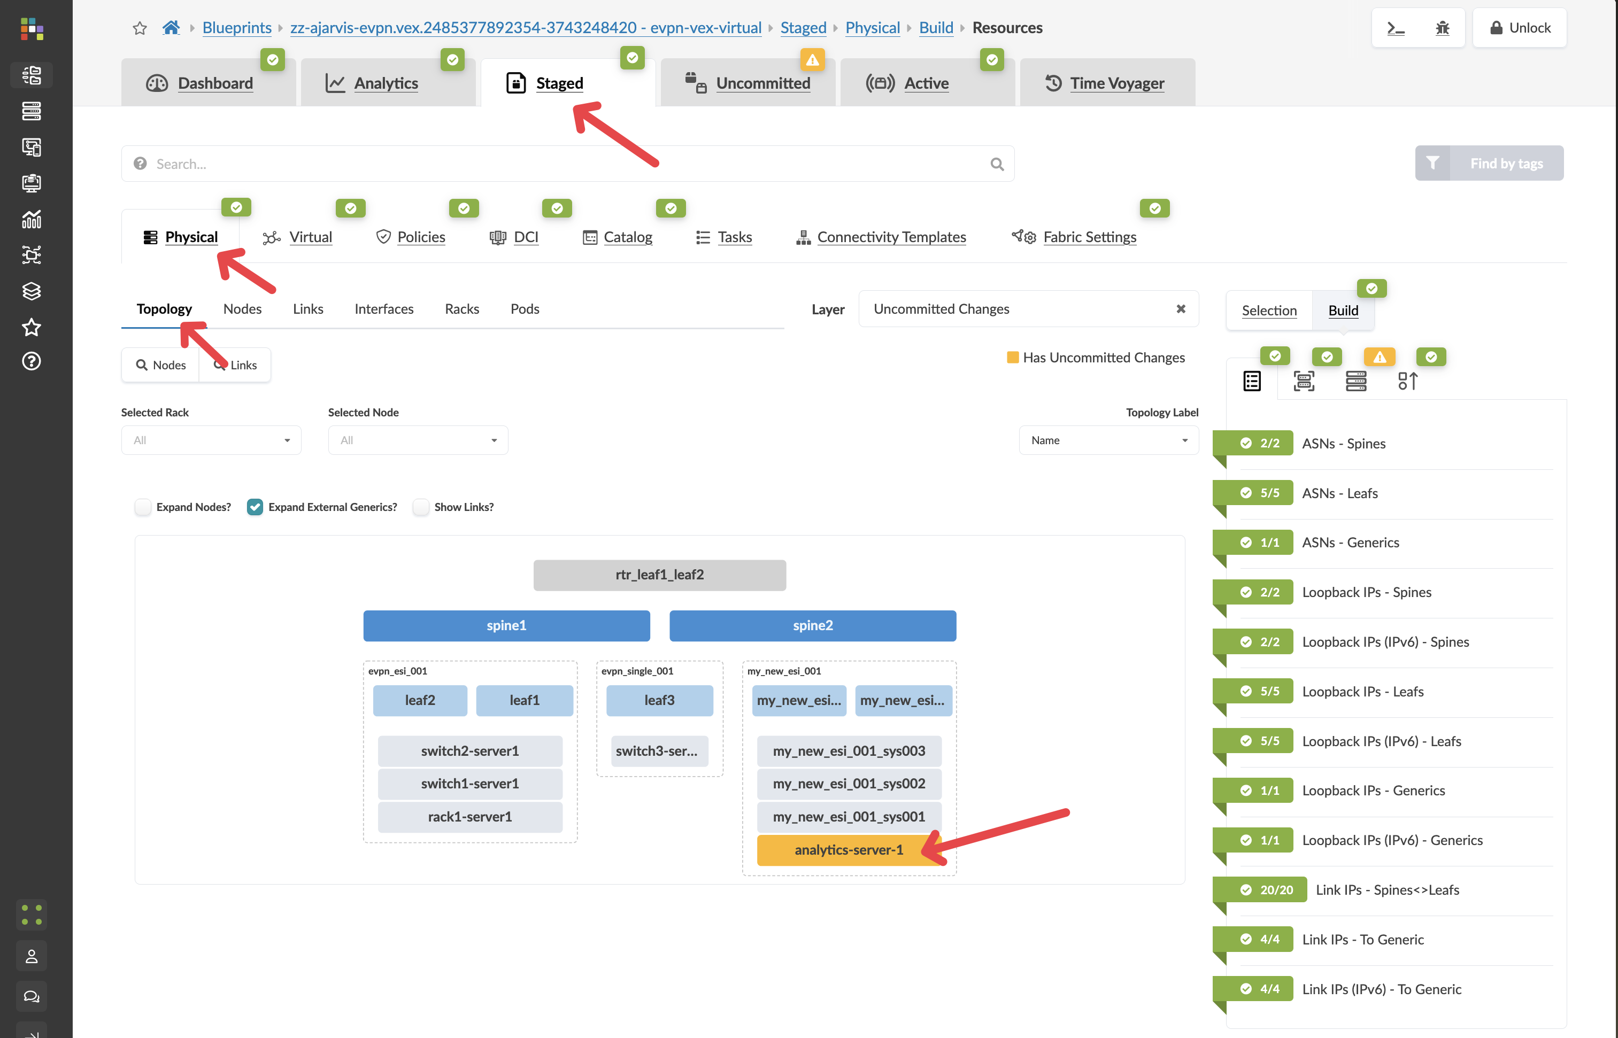
Task: Click the bug debug icon
Action: (1442, 28)
